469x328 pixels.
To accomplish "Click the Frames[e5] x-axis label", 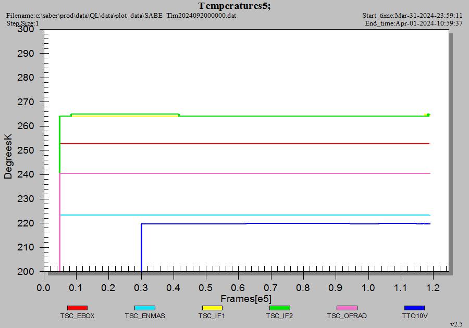I will [246, 298].
